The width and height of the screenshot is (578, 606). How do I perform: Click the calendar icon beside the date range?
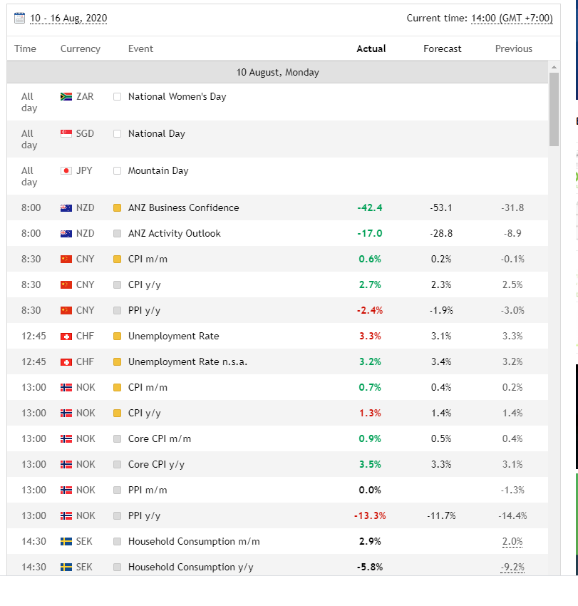point(20,18)
